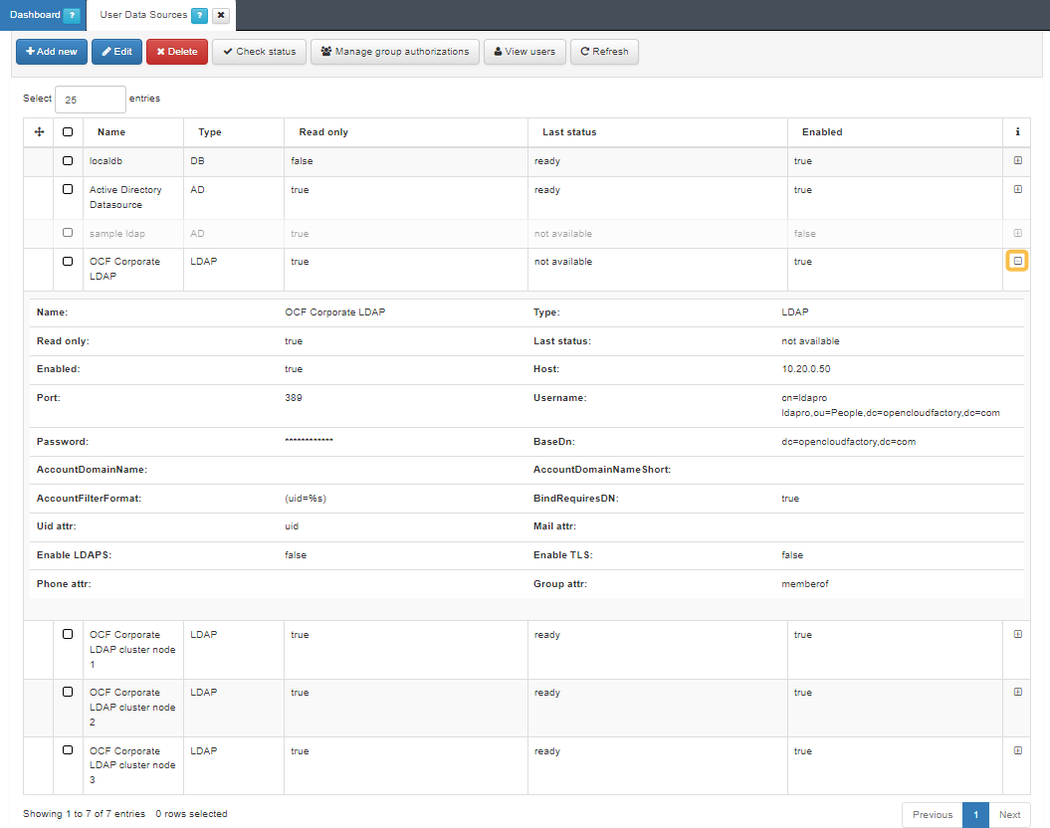Click the info column header icon

pyautogui.click(x=1017, y=132)
